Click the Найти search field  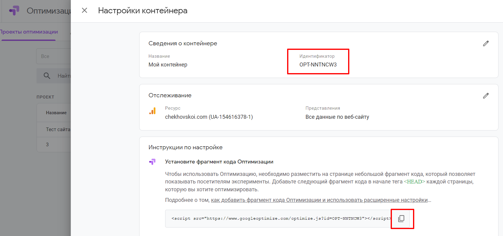coord(54,76)
